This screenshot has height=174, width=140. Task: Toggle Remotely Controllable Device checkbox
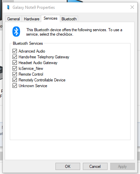point(15,80)
